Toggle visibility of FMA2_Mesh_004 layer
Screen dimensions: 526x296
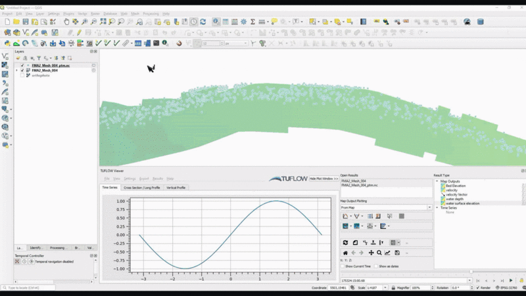(x=22, y=70)
